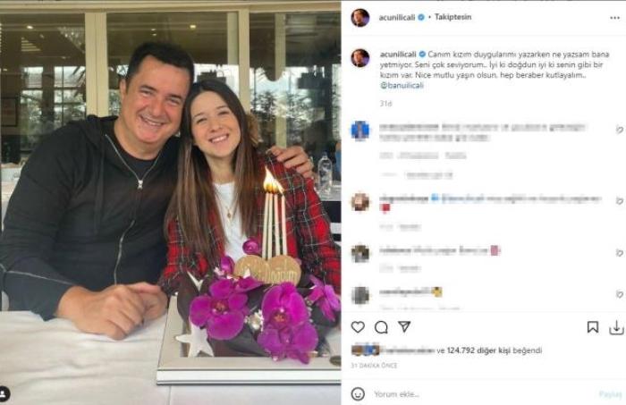Viewport: 626px width, 405px height.
Task: Open the three-dot more options menu
Action: click(x=615, y=18)
